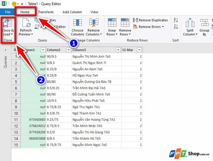Screen dimensions: 213x161
Task: Select row 5 in the data preview
Action: [x=16, y=82]
